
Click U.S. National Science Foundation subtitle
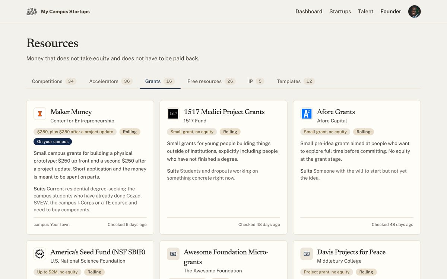pos(88,261)
